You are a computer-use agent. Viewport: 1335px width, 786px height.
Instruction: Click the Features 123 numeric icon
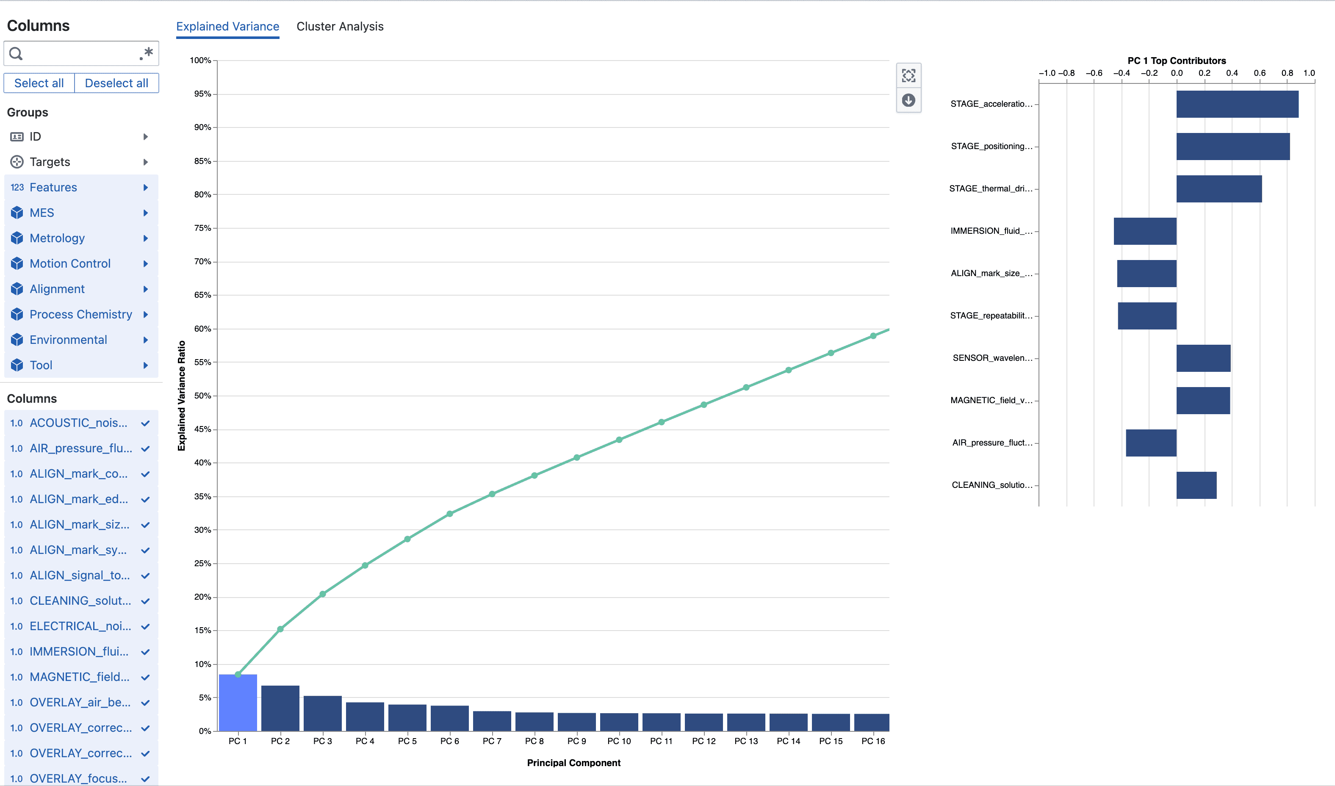point(17,188)
